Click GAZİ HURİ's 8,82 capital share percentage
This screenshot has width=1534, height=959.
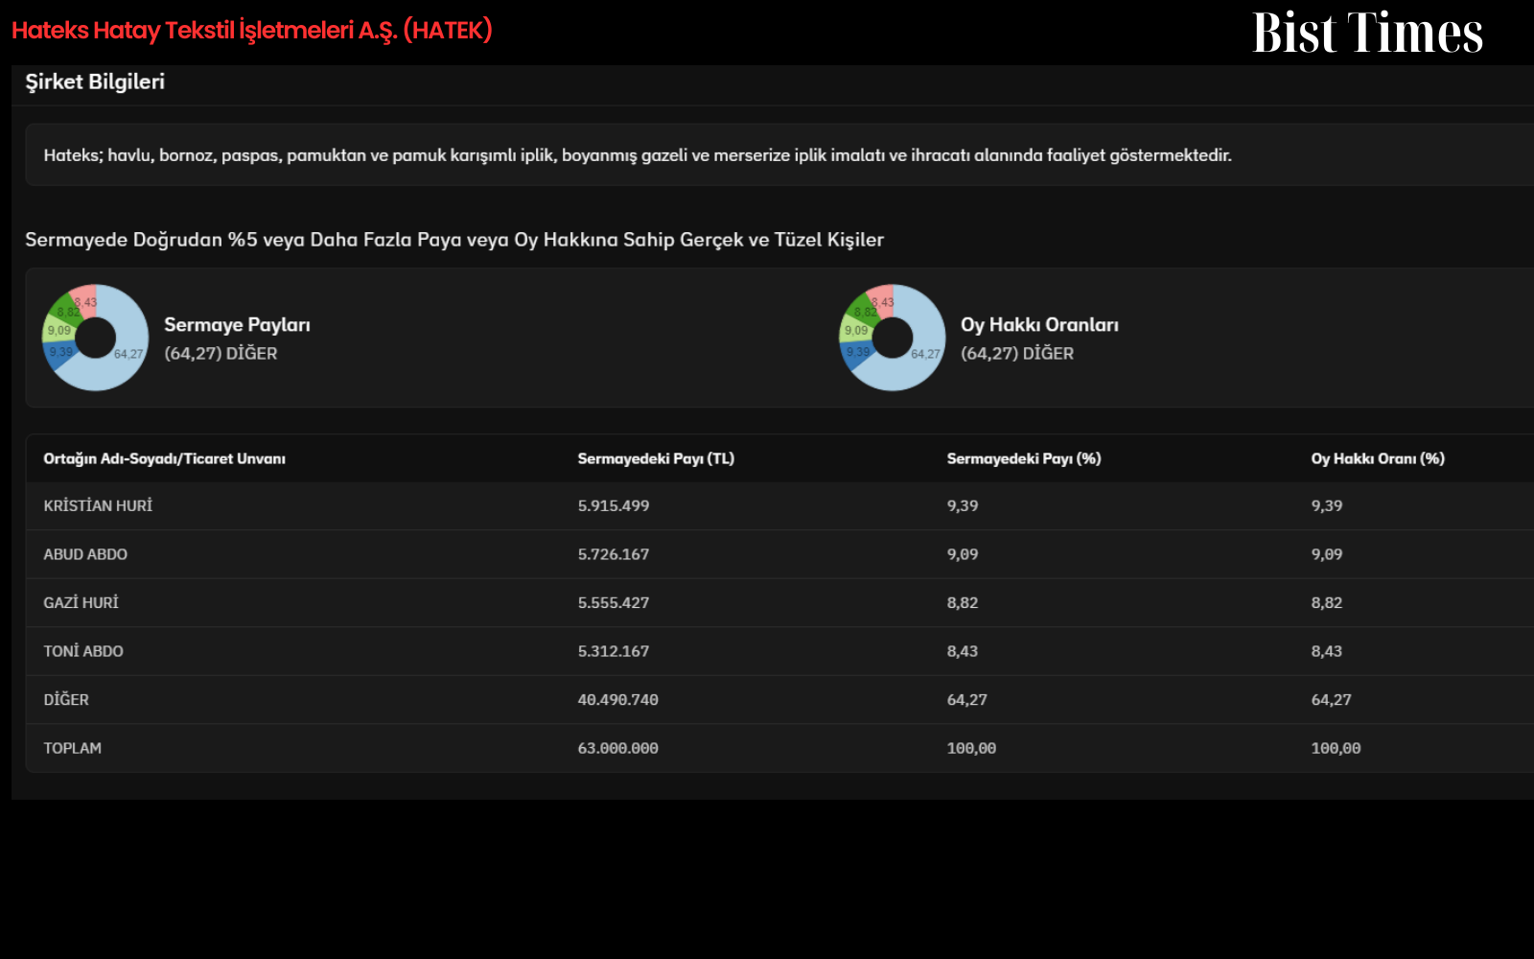[963, 602]
